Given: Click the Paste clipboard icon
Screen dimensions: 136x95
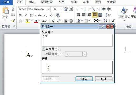Looking at the screenshot, I should (6, 10).
